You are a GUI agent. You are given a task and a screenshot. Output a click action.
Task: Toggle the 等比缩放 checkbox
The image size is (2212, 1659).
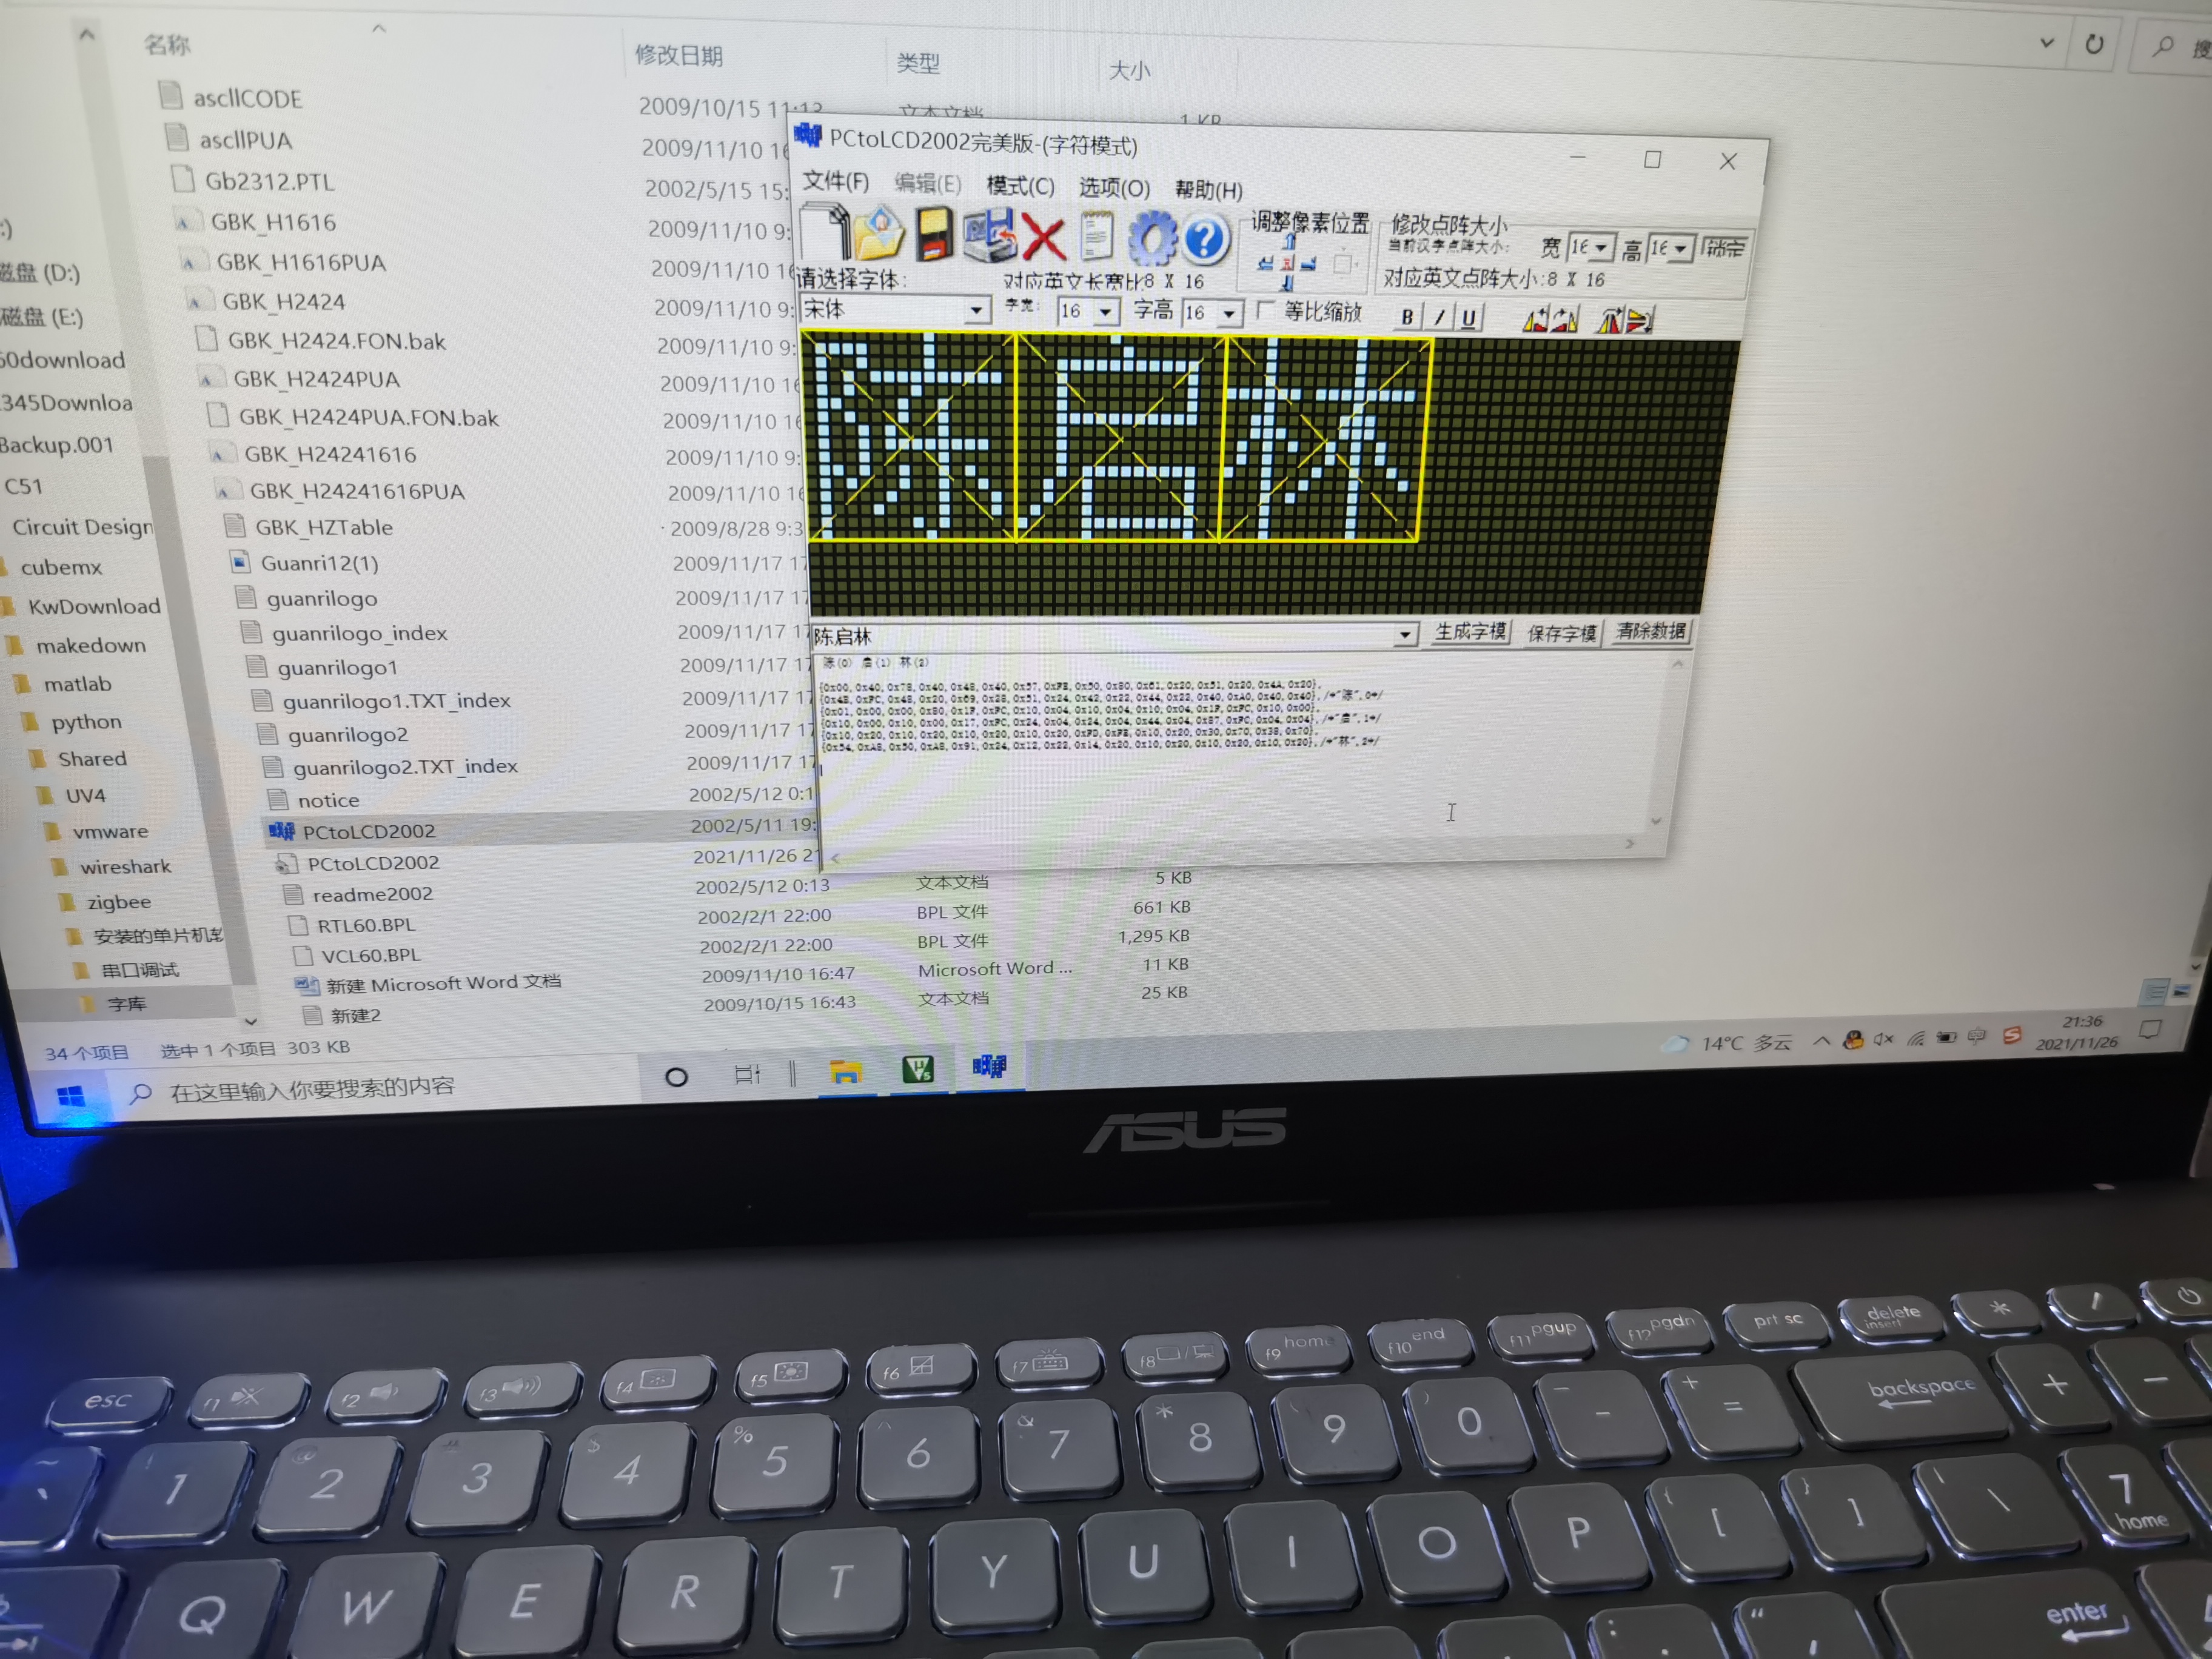point(1267,310)
